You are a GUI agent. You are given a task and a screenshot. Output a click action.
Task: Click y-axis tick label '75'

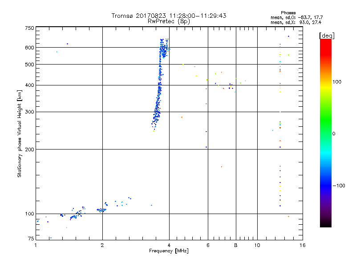pyautogui.click(x=31, y=239)
